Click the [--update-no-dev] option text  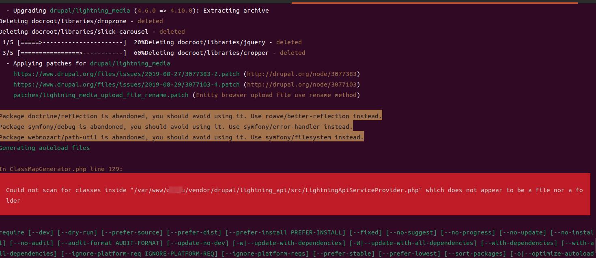point(198,243)
